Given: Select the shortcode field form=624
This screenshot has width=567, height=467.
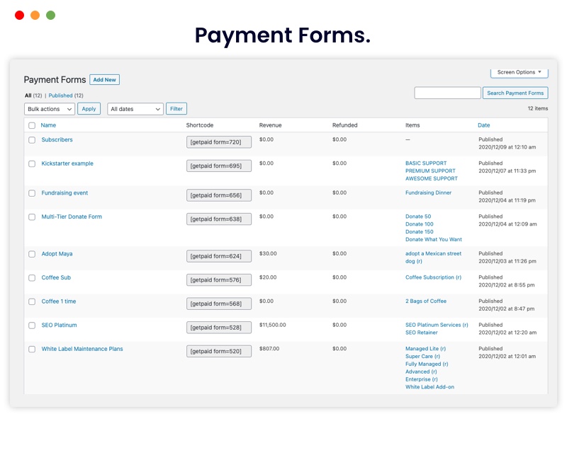Looking at the screenshot, I should (x=219, y=256).
